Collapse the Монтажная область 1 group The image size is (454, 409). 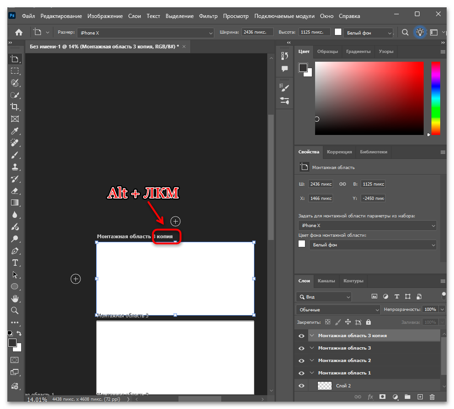click(312, 373)
